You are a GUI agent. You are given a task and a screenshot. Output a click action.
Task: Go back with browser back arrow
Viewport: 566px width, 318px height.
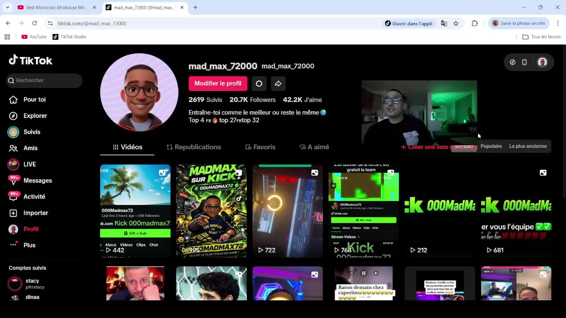tap(8, 23)
